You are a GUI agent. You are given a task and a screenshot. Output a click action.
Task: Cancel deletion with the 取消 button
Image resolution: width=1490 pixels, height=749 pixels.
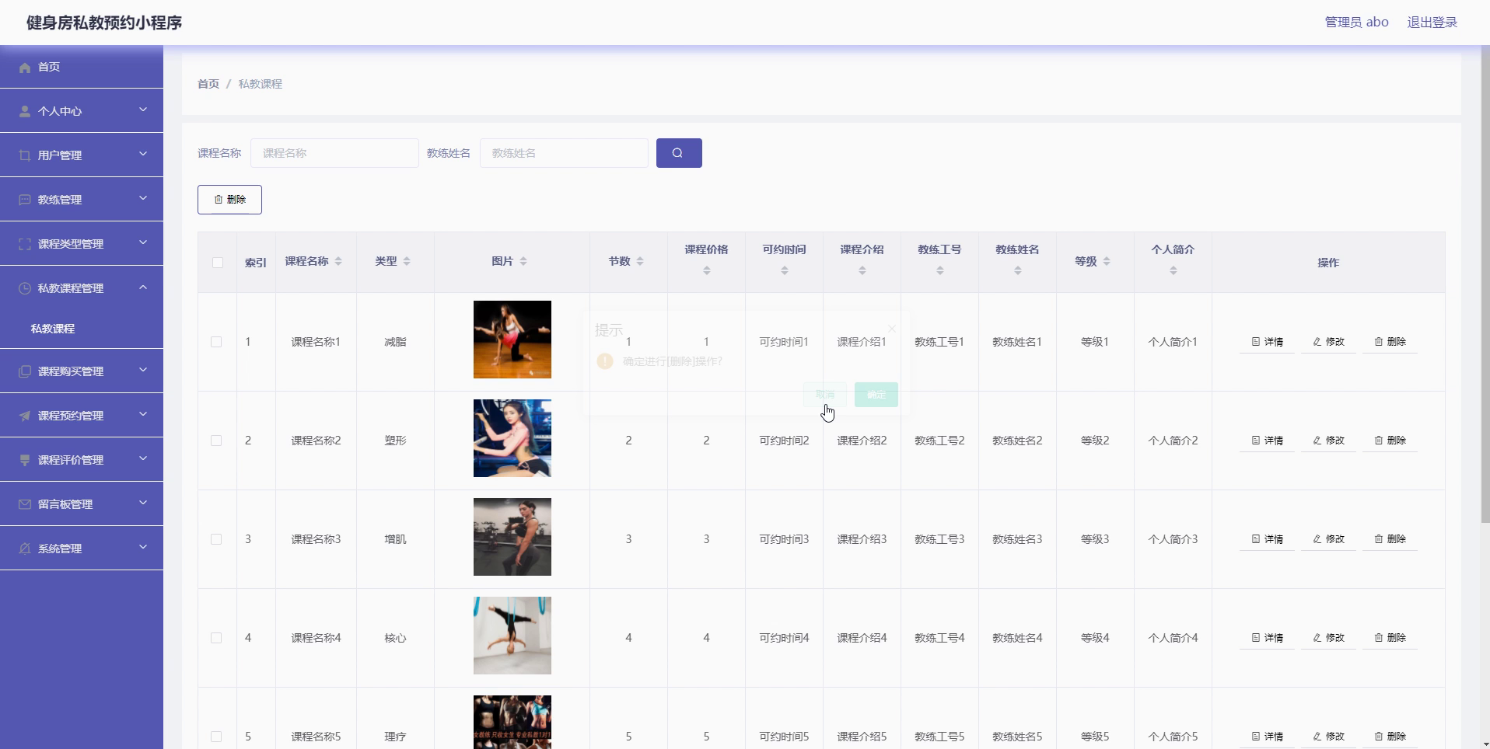coord(825,395)
